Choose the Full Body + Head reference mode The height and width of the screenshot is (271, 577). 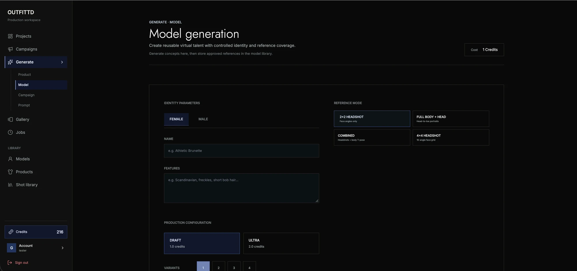click(x=451, y=119)
